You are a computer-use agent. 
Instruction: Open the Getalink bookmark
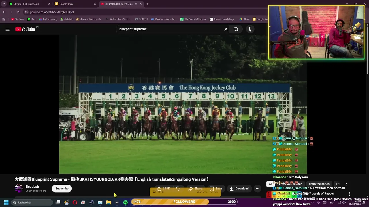click(67, 19)
